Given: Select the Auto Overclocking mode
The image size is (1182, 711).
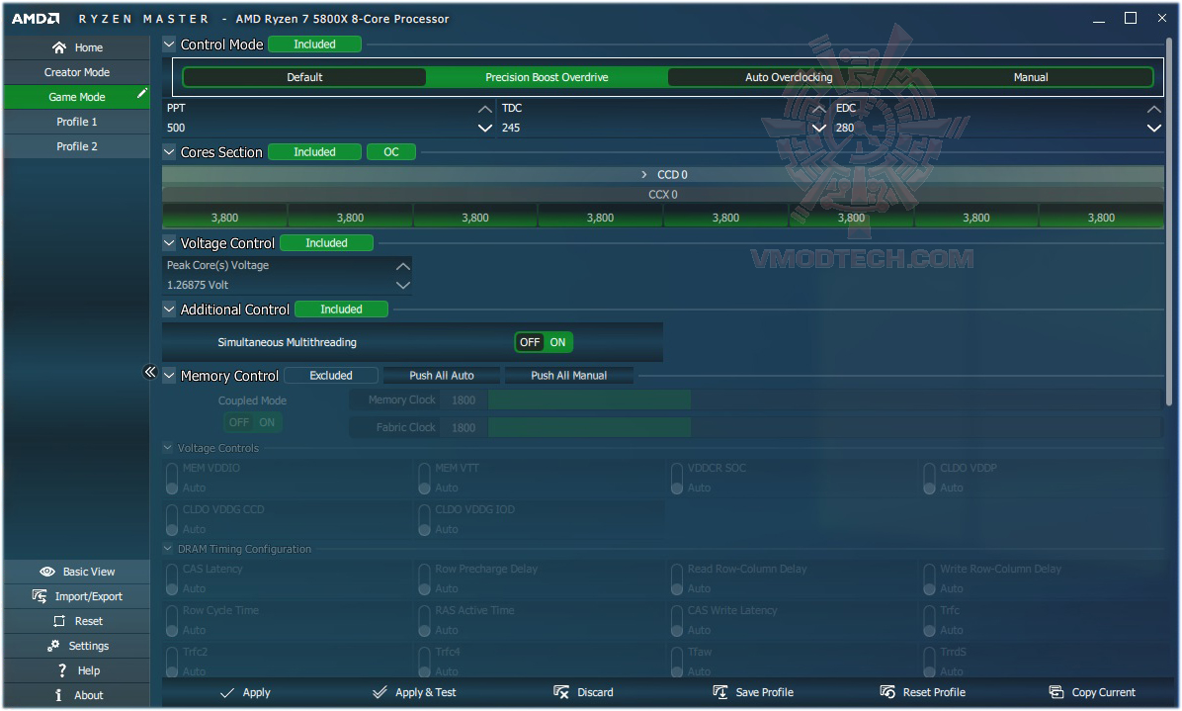Looking at the screenshot, I should [x=789, y=77].
